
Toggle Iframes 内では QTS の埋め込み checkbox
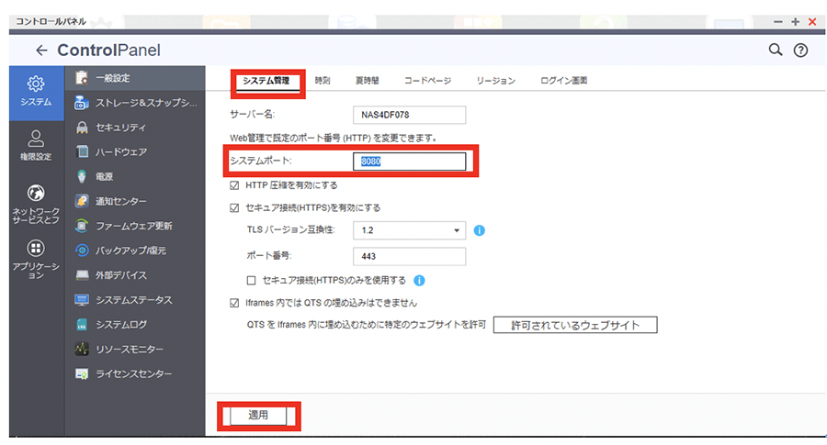(x=234, y=303)
